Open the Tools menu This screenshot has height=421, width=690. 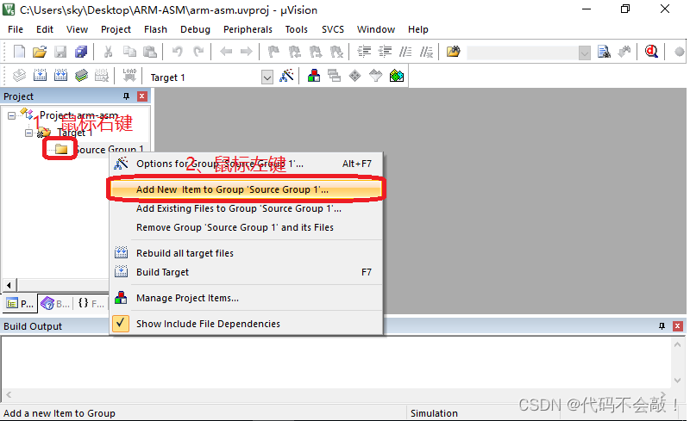(296, 29)
